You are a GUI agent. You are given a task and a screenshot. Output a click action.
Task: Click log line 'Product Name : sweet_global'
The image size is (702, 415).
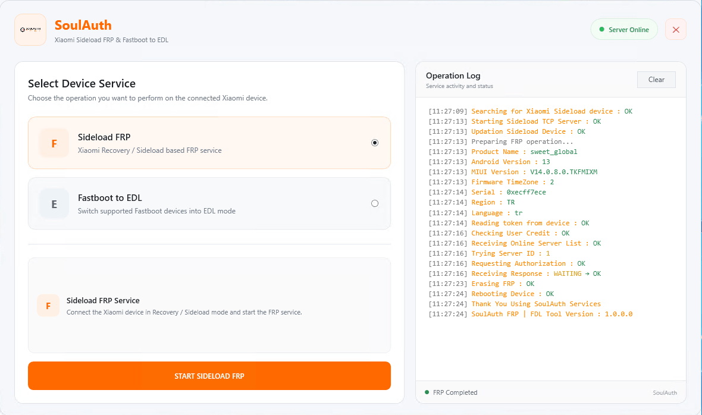[503, 152]
